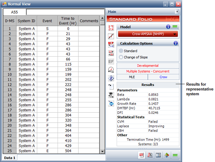
Task: Click the blue W icon in side toolbar
Action: [111, 103]
